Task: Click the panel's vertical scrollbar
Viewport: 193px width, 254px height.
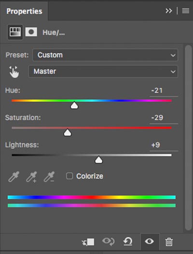Action: tap(188, 138)
